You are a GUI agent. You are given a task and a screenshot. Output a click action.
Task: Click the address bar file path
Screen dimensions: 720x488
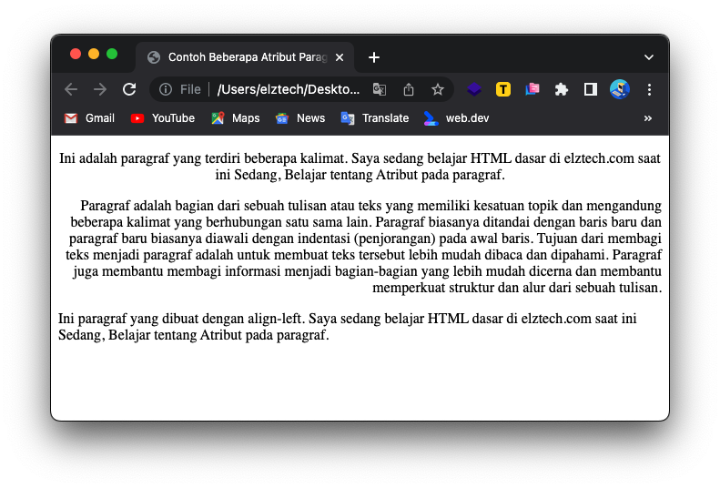[x=288, y=89]
